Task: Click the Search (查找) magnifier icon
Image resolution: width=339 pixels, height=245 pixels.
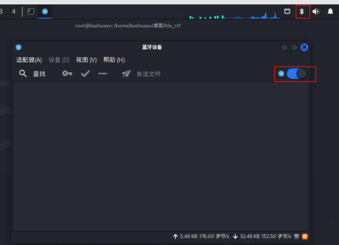Action: click(x=23, y=74)
